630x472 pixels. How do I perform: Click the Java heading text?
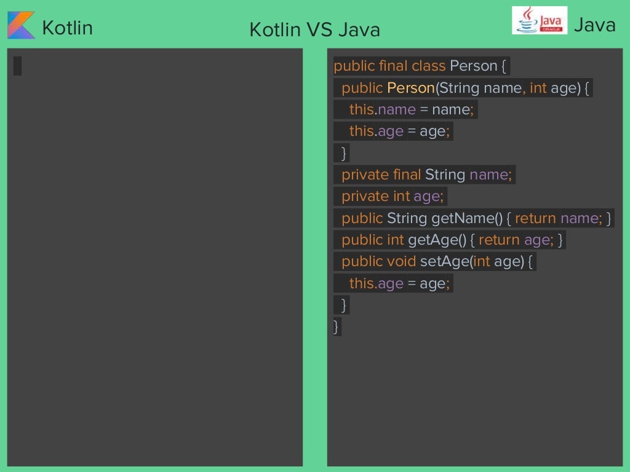(594, 25)
